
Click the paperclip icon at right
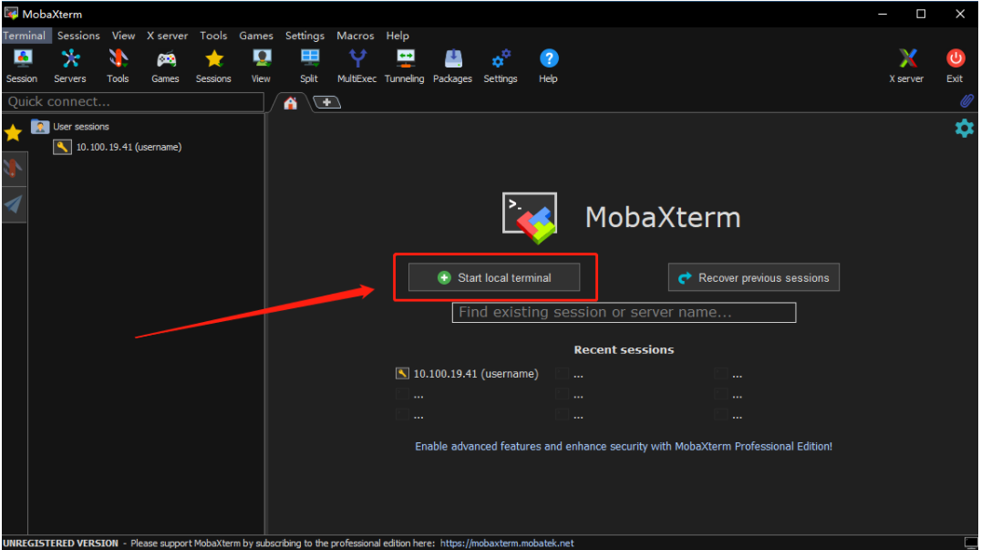pyautogui.click(x=966, y=101)
